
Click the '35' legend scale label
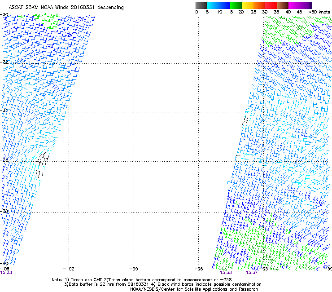pos(276,12)
